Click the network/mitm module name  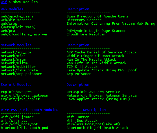pos(13,60)
